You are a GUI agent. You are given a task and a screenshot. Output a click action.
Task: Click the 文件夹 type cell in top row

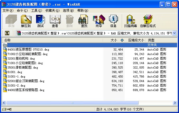[152, 45]
